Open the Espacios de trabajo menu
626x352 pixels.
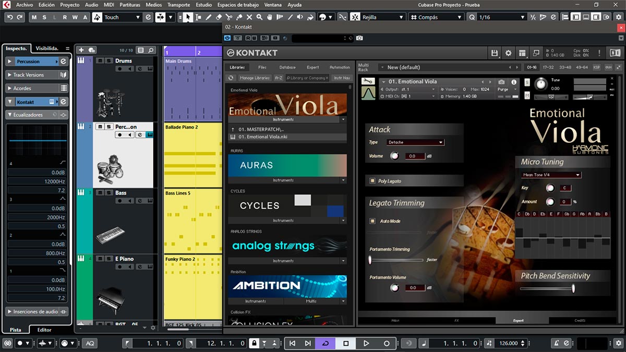pyautogui.click(x=238, y=5)
